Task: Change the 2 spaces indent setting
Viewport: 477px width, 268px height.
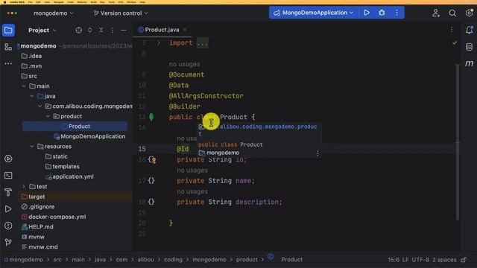Action: pyautogui.click(x=444, y=260)
